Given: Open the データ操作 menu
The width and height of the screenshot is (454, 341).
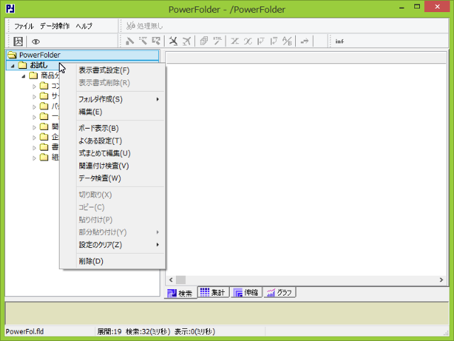Looking at the screenshot, I should coord(55,26).
